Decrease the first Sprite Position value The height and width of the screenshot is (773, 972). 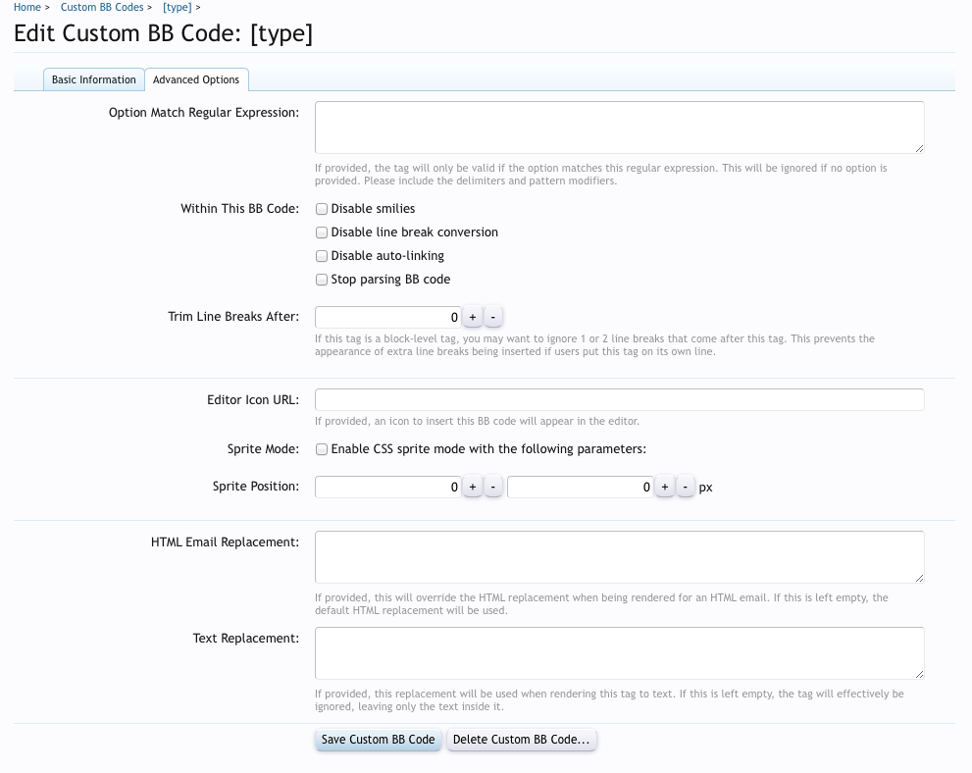[x=493, y=488]
